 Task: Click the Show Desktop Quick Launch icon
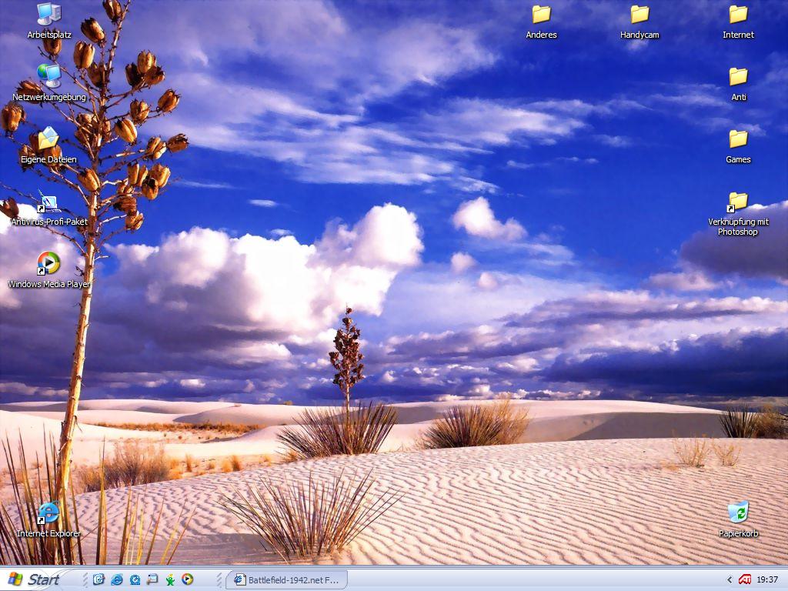point(152,579)
